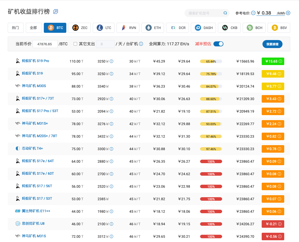Click info icon beside S19 Pro 3250 W
299x242 pixels.
pyautogui.click(x=111, y=61)
